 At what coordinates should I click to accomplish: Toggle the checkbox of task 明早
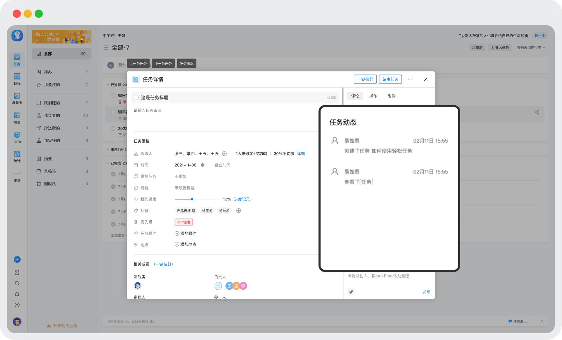[113, 112]
